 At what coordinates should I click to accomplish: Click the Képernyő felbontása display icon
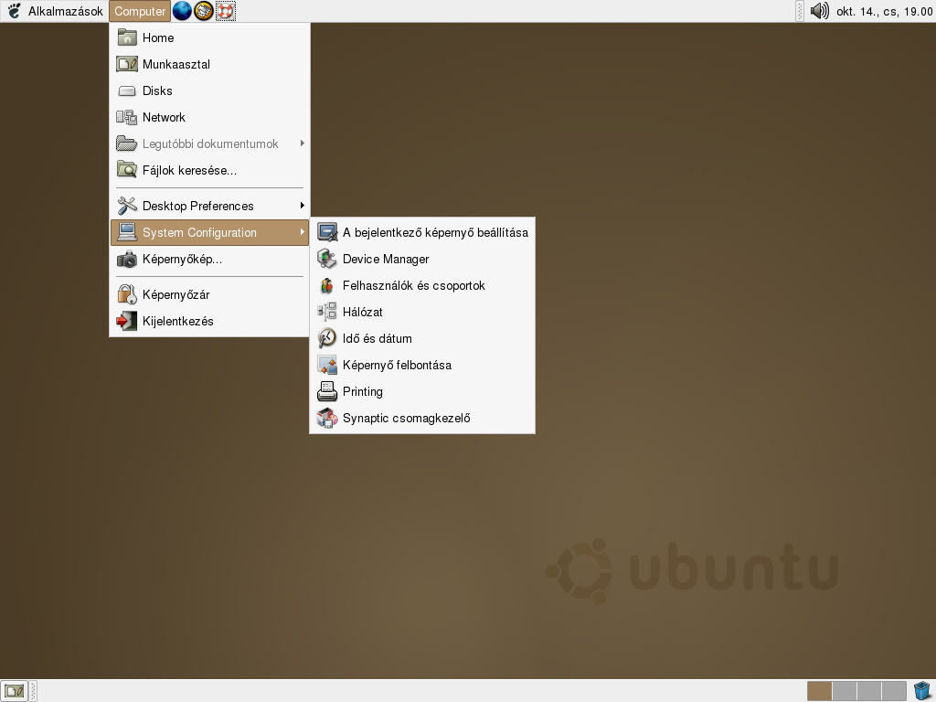coord(327,365)
